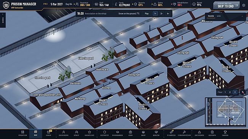This screenshot has height=139, width=248.
Task: Click the Morale smiley icon
Action: 194,4
